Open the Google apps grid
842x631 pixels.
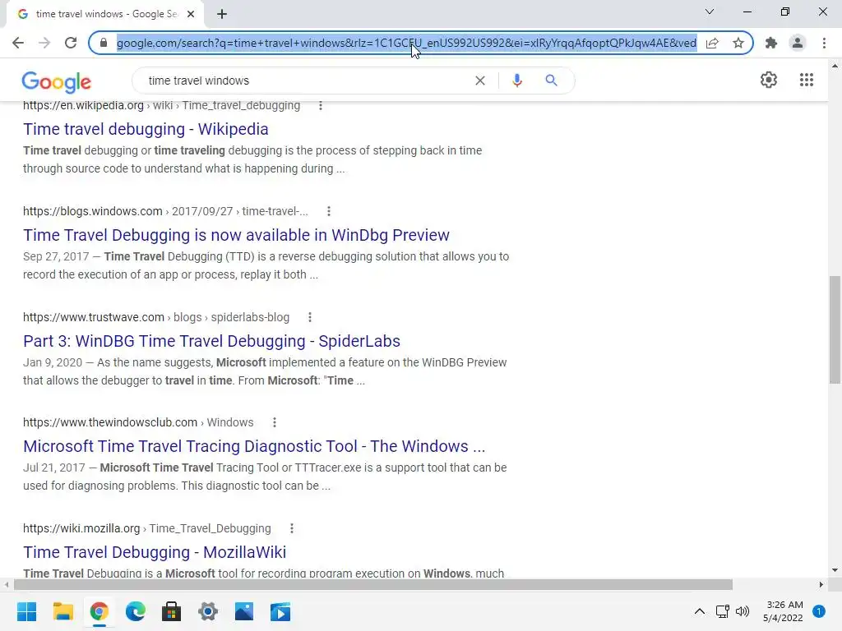point(807,80)
